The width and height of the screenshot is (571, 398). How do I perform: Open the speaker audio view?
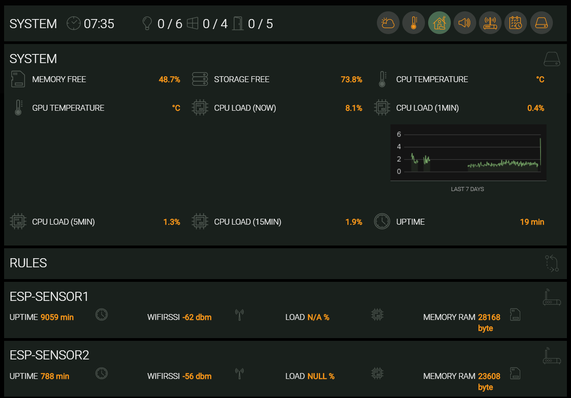(465, 23)
